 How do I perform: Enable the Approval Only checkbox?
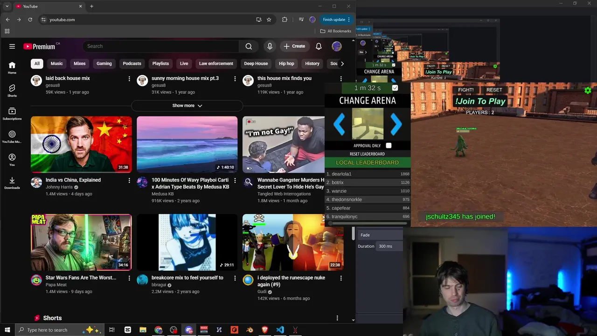(x=389, y=146)
